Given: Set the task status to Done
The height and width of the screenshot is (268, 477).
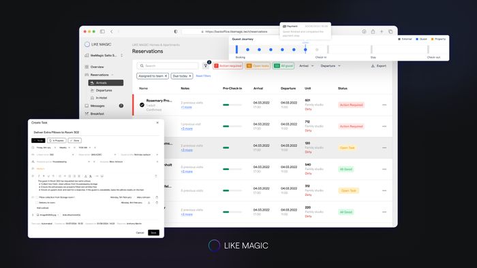Looking at the screenshot, I should coord(74,141).
